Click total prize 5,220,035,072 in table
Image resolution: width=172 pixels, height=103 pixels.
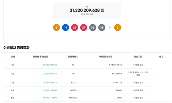50,82
